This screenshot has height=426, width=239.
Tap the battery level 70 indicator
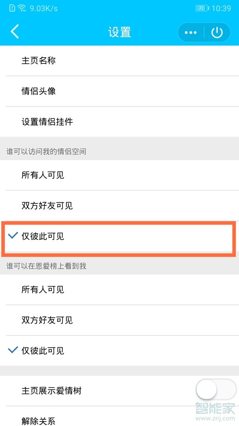(x=202, y=8)
